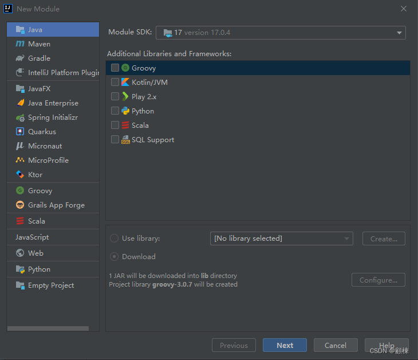Open the Module SDK dropdown arrow
The image size is (418, 360).
point(399,33)
